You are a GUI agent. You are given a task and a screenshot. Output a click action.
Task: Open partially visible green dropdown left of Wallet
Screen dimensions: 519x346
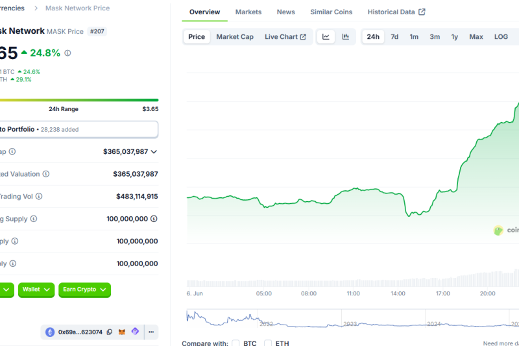point(6,290)
